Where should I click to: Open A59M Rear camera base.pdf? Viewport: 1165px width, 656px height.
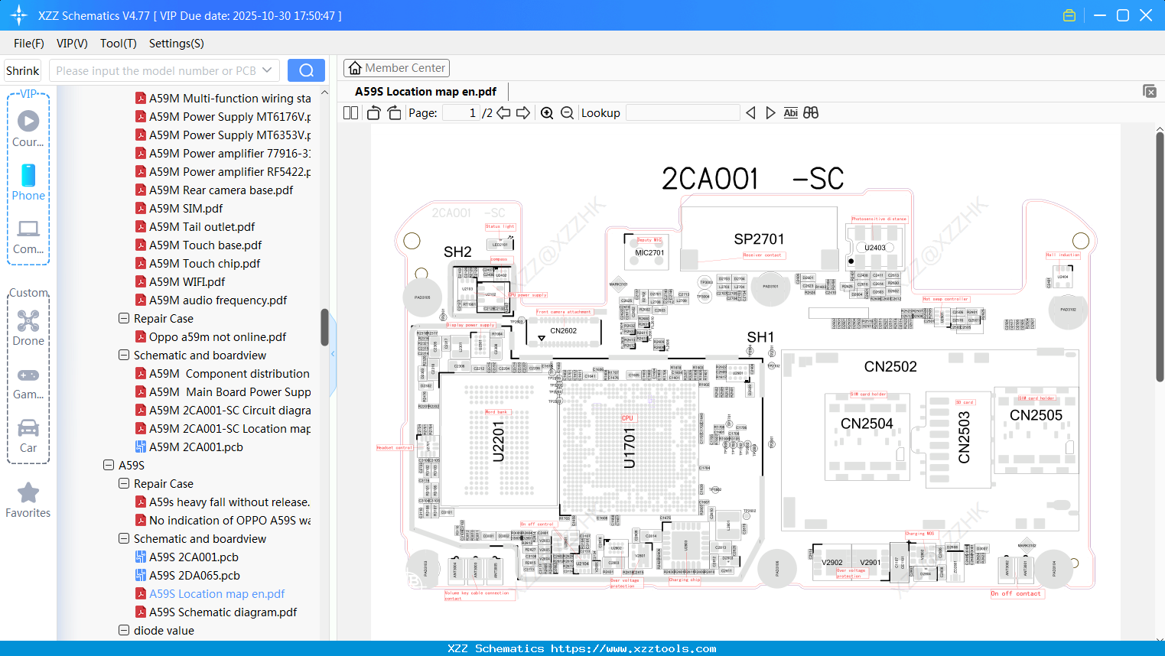point(221,190)
